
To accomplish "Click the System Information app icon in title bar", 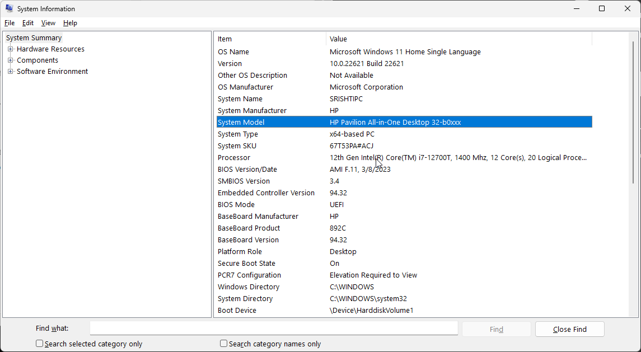I will tap(9, 8).
